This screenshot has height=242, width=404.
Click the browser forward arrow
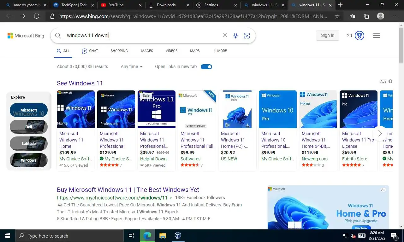23,16
